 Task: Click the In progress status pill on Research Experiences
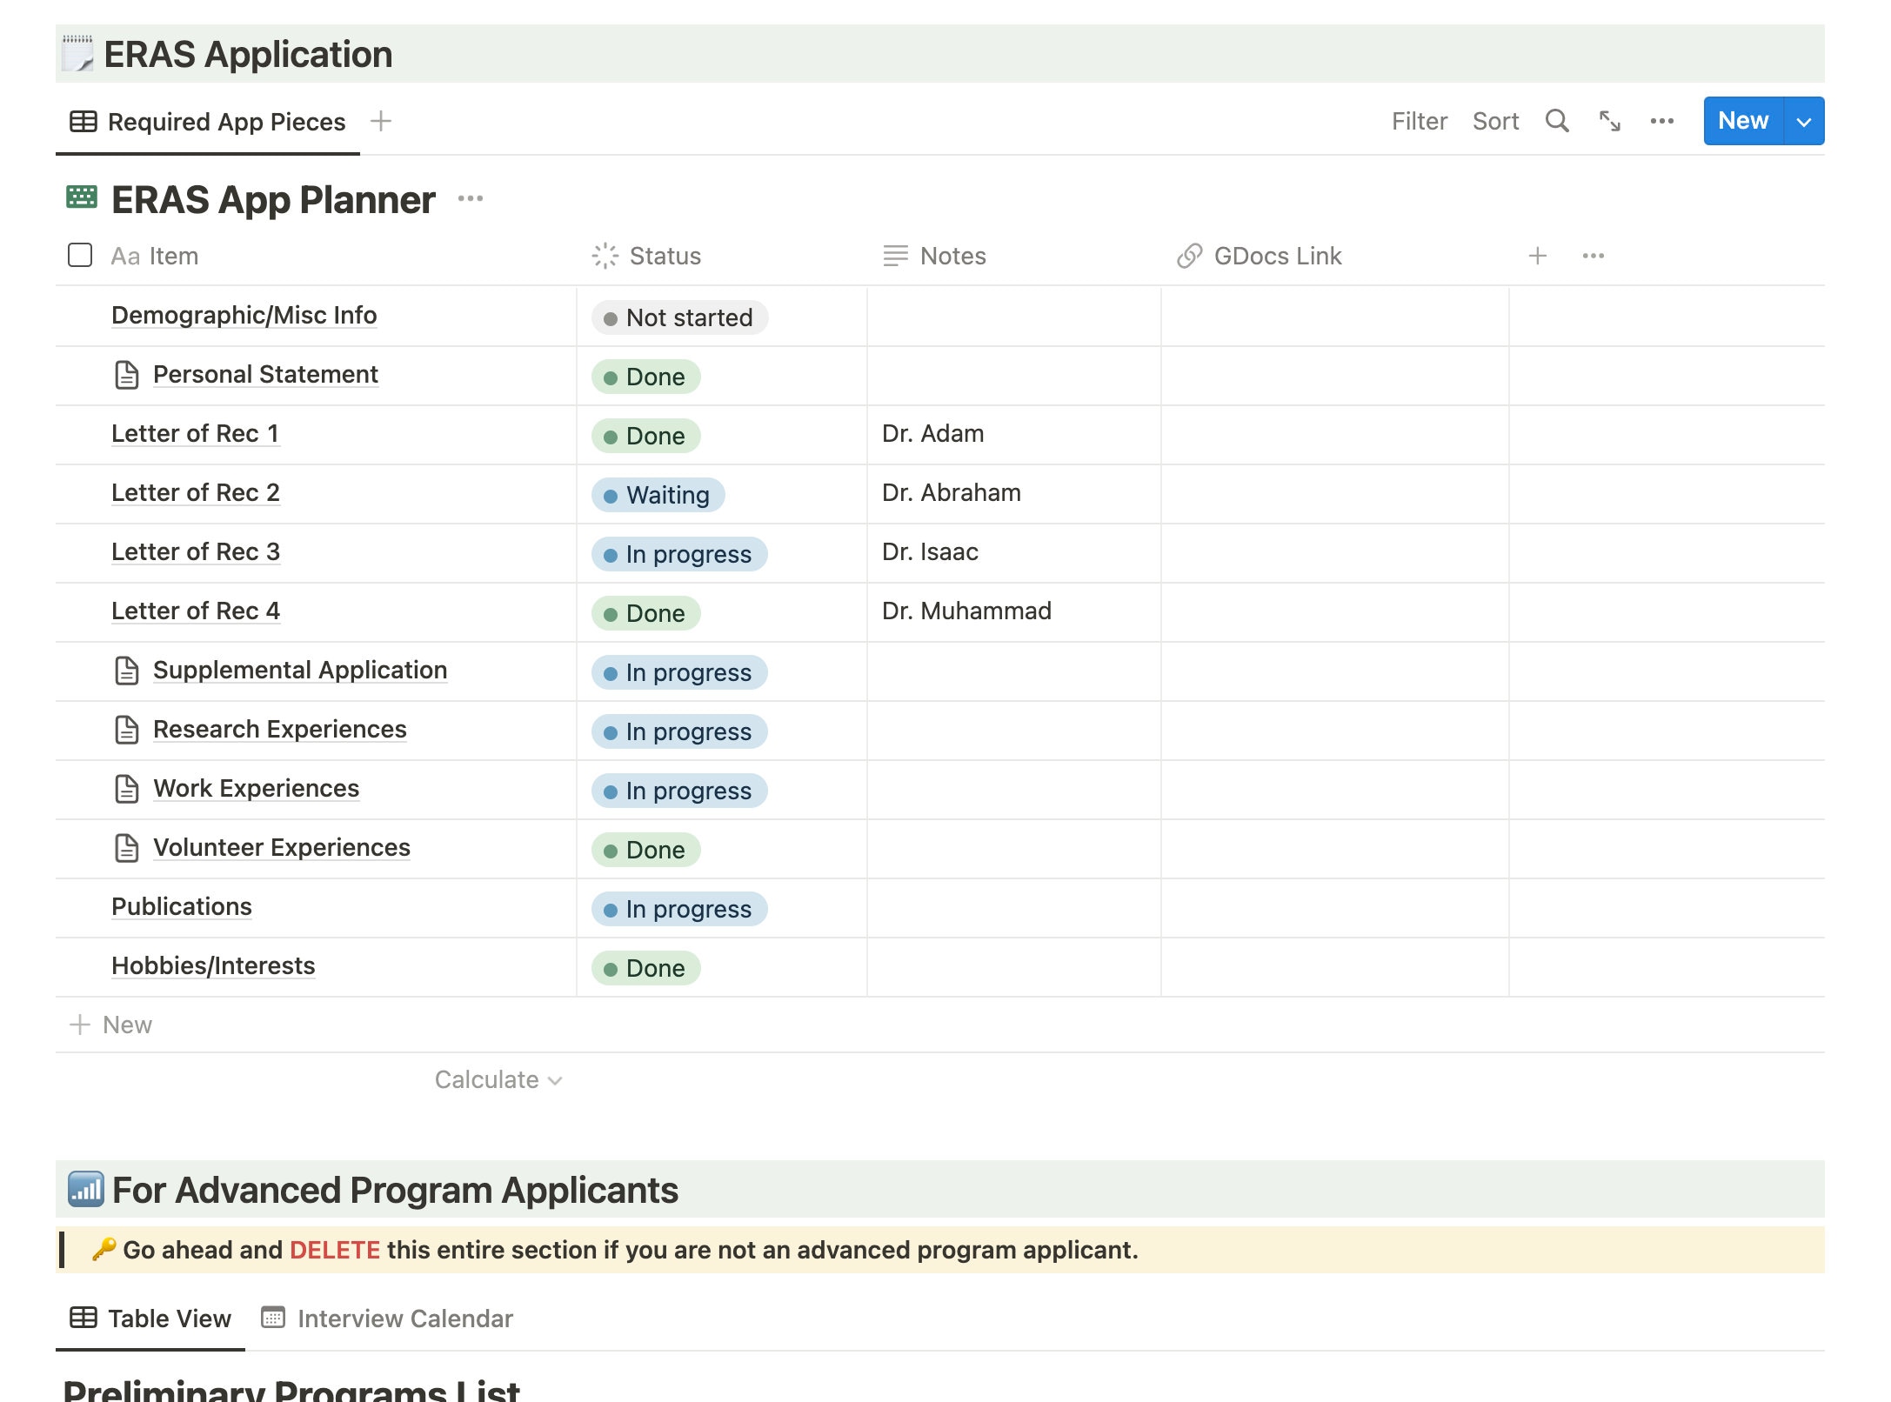(x=678, y=731)
